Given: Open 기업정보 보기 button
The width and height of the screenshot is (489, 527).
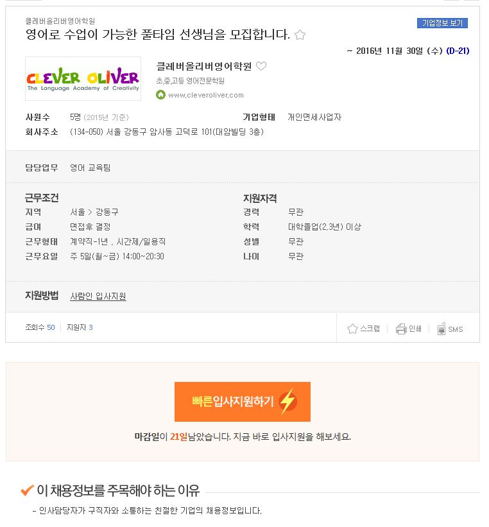Looking at the screenshot, I should (442, 23).
